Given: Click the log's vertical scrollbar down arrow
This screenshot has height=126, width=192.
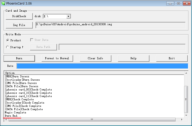Looking at the screenshot, I should pyautogui.click(x=186, y=115).
